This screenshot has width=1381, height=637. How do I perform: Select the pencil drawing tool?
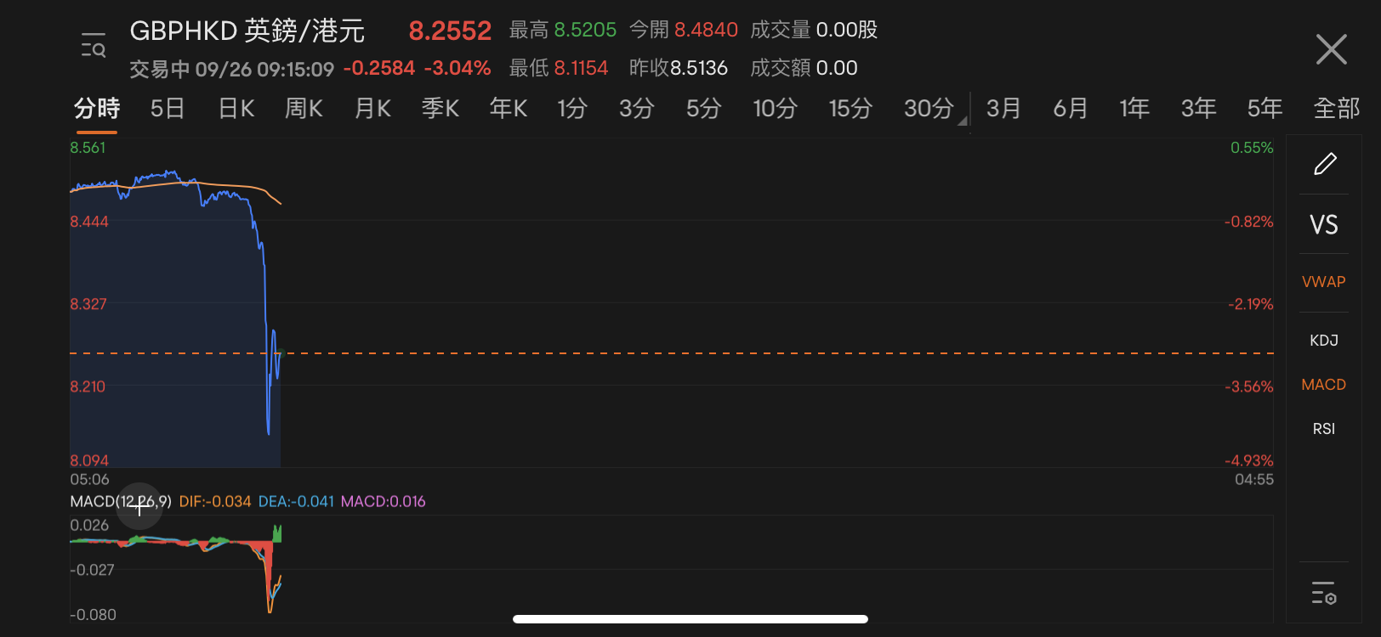click(1325, 164)
